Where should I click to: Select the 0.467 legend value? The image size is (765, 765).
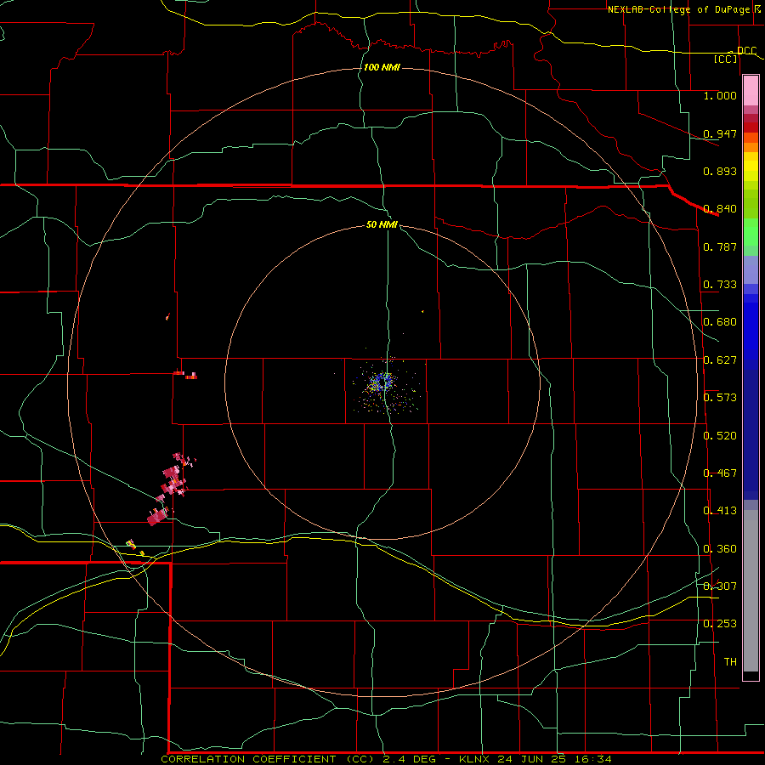pyautogui.click(x=720, y=473)
